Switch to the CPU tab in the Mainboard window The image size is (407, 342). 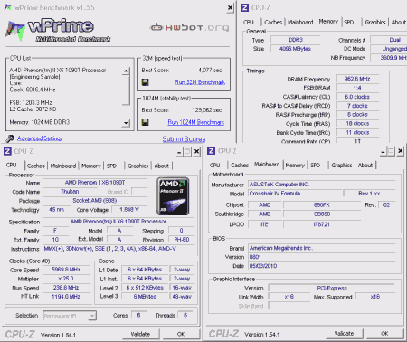click(x=215, y=166)
